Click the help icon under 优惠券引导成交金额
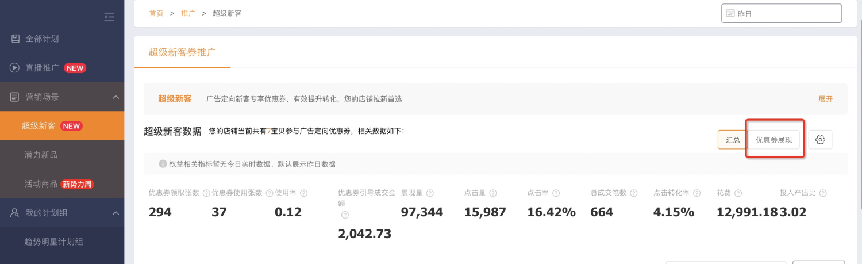This screenshot has height=264, width=862. [345, 215]
